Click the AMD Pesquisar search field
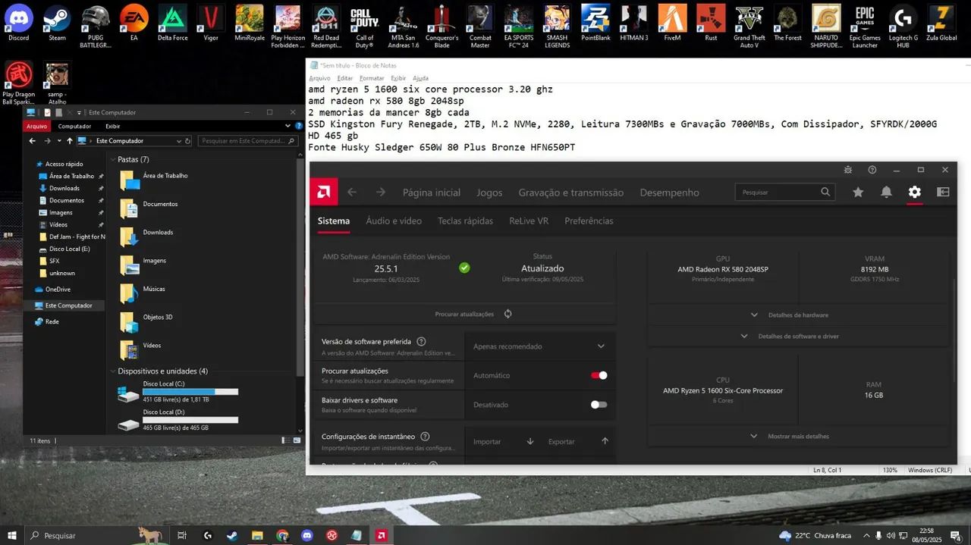 785,193
